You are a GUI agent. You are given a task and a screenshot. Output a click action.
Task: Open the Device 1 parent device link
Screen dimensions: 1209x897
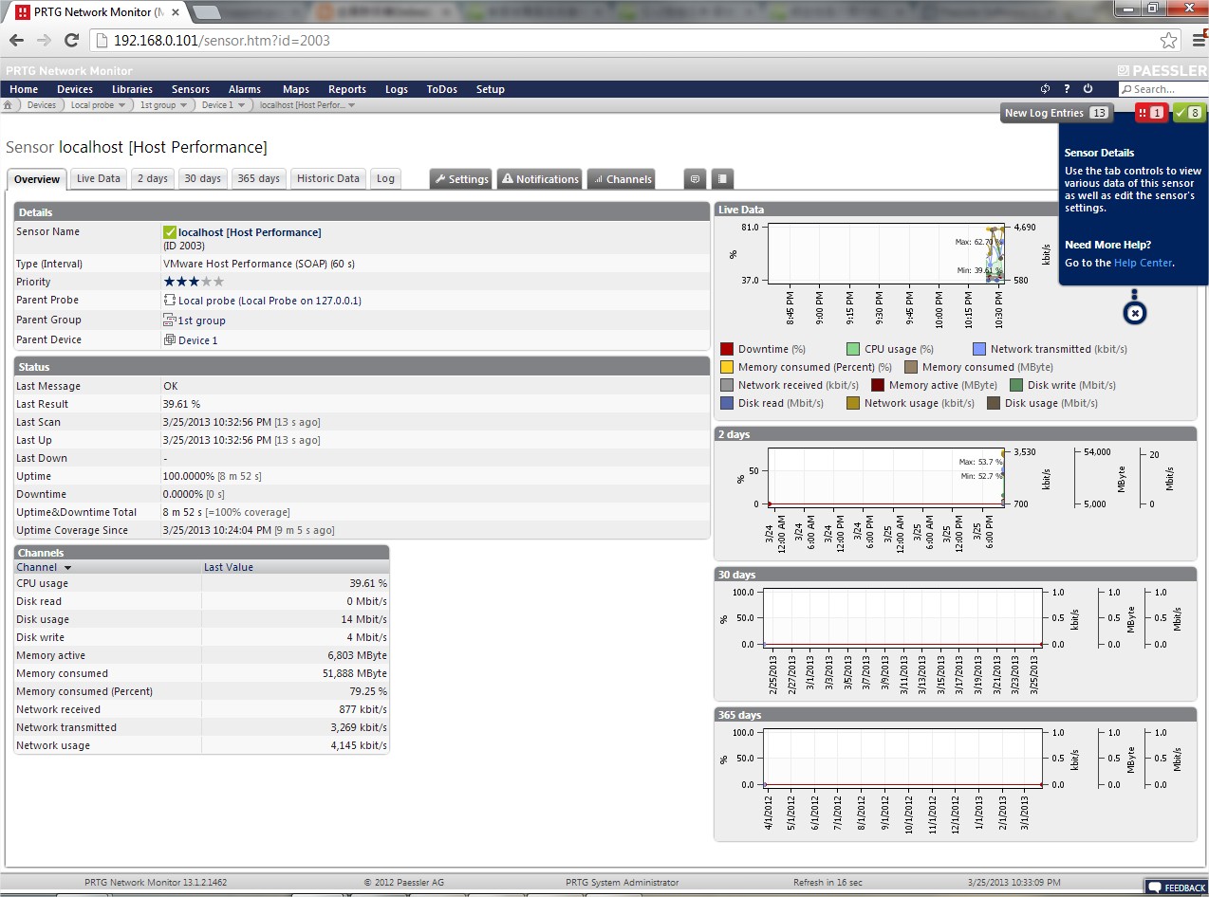[197, 340]
